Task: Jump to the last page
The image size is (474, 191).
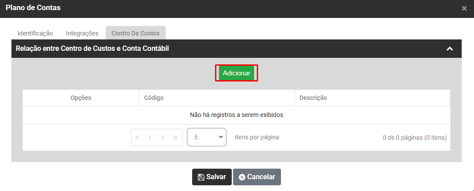Action: [175, 138]
